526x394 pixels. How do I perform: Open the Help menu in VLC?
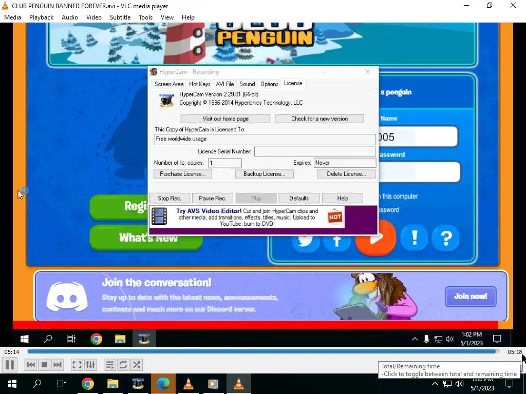188,17
